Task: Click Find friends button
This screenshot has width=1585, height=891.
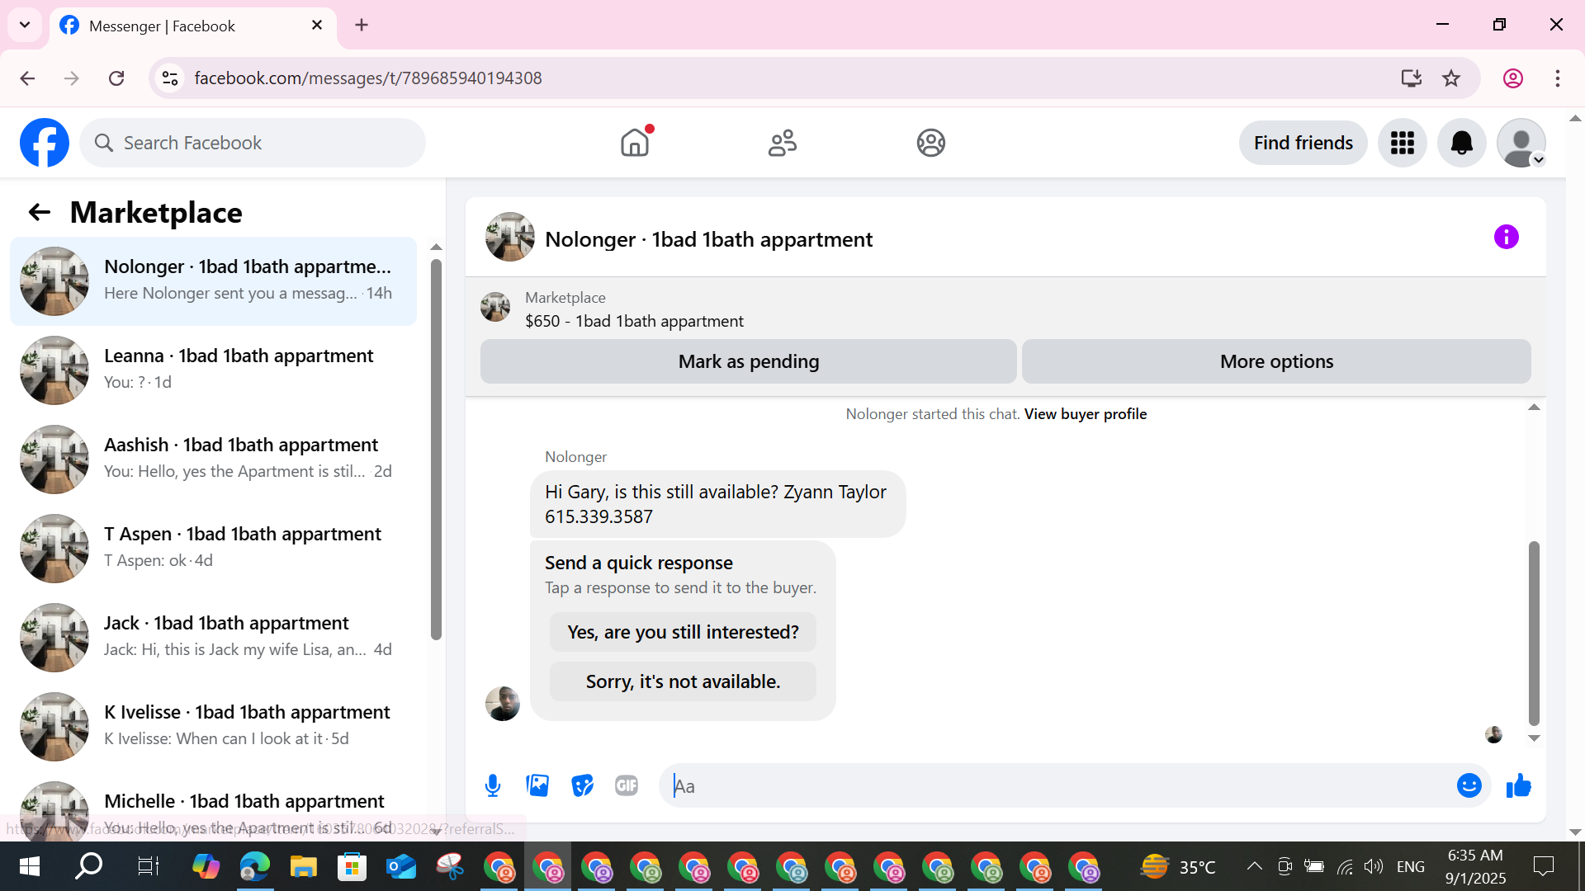Action: (x=1303, y=143)
